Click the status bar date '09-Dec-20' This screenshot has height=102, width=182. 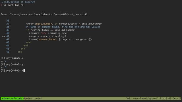[175, 99]
